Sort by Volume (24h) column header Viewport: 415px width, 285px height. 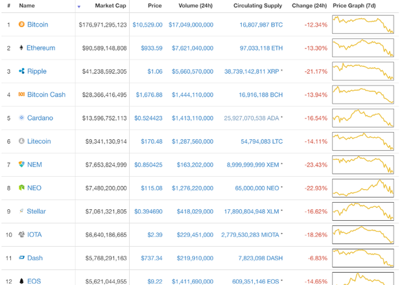[195, 6]
